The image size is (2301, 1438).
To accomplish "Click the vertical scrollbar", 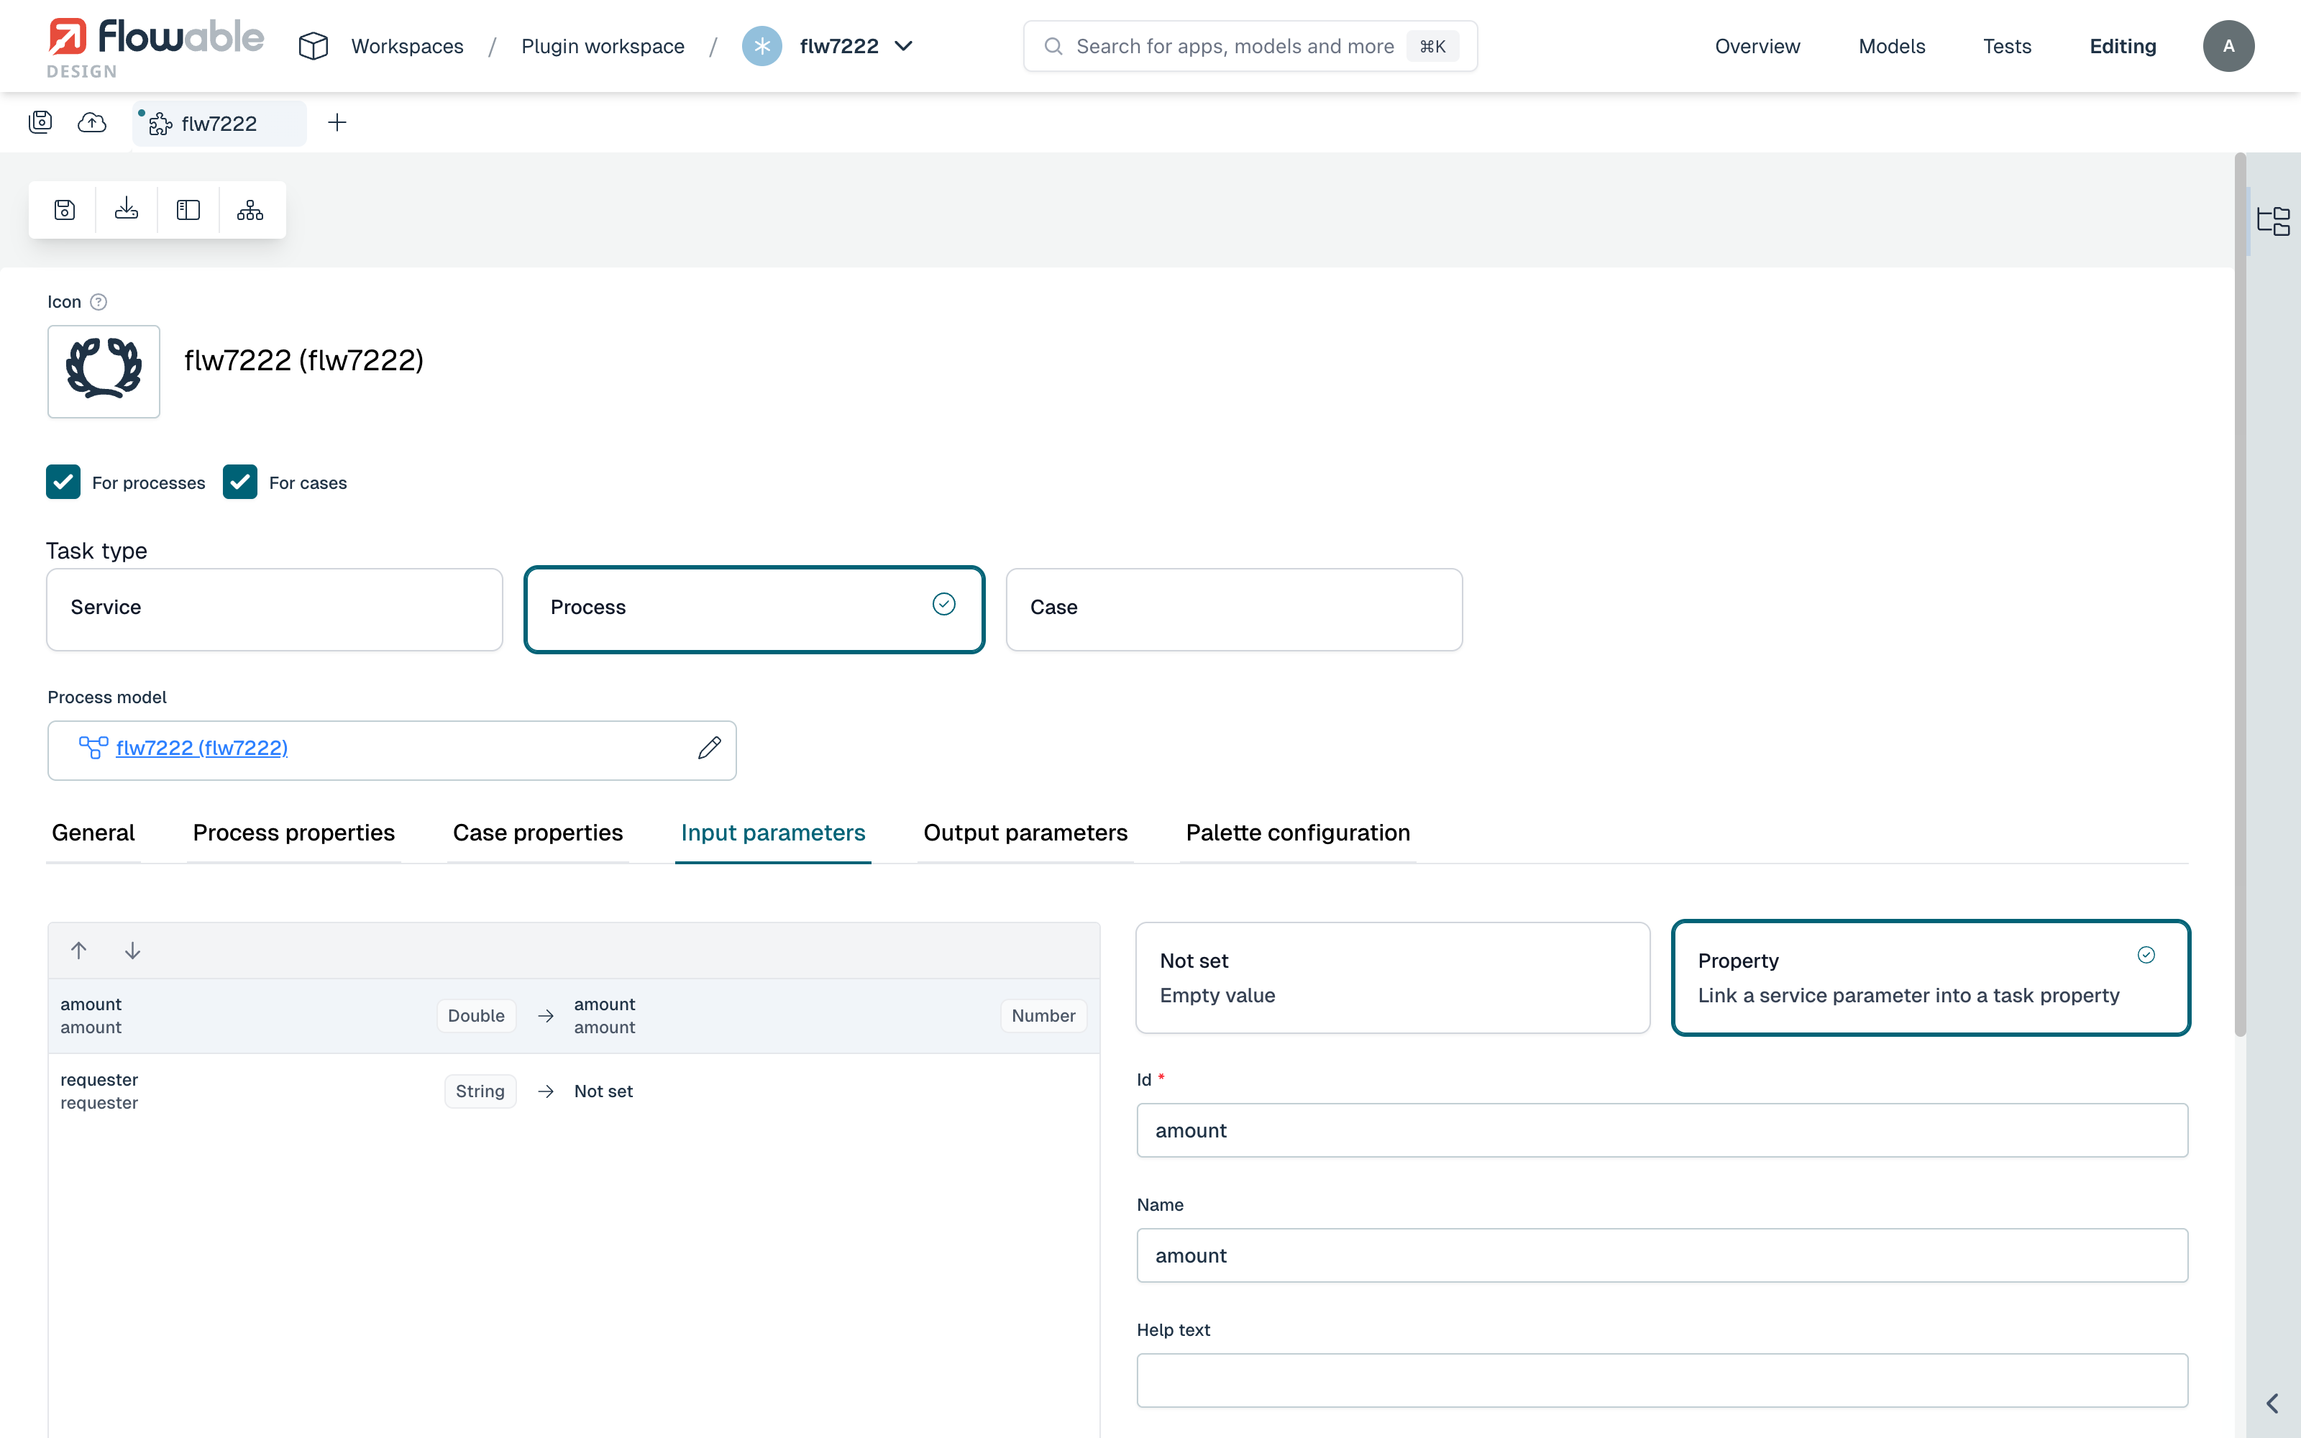I will 2240,595.
